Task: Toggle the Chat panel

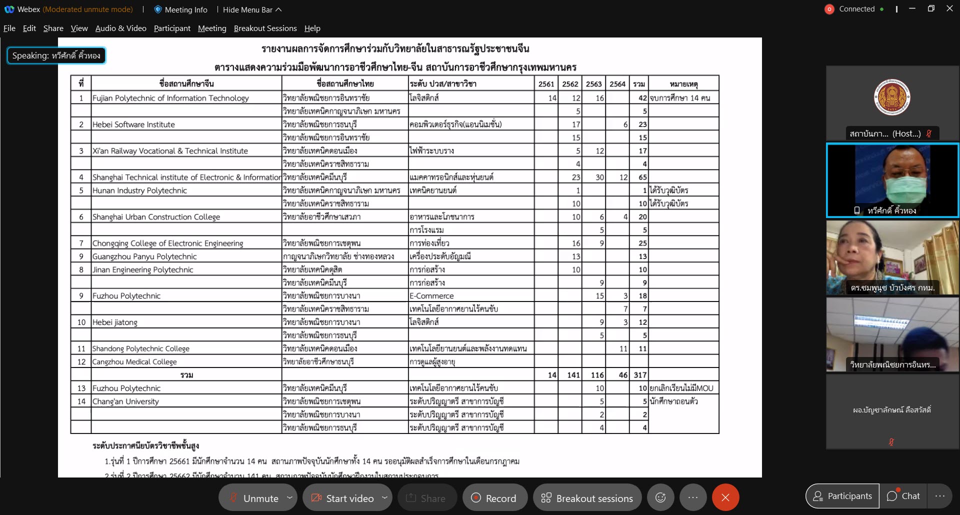Action: [x=903, y=496]
